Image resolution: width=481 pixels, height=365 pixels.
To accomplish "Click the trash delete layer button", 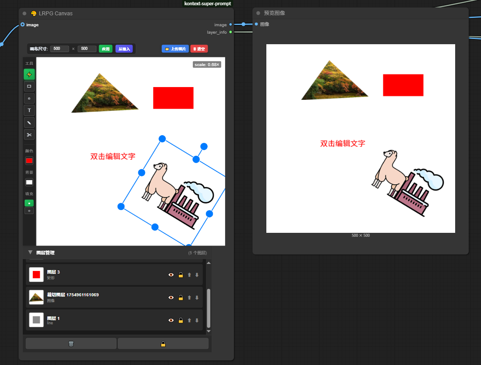I will [71, 344].
